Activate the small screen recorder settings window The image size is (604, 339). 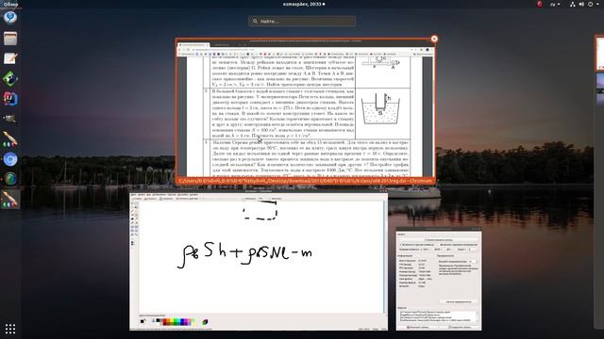pos(439,279)
